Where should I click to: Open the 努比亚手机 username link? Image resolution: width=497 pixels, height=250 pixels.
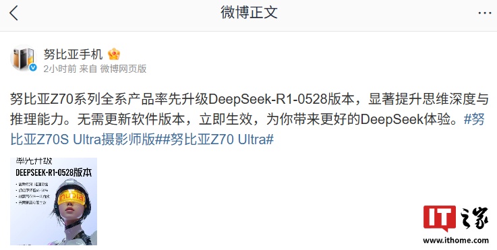(73, 54)
